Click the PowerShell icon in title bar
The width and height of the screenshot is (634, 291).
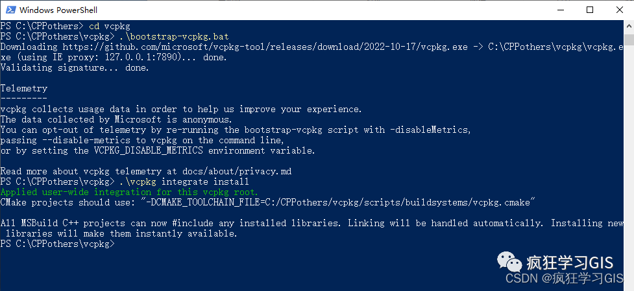(11, 10)
